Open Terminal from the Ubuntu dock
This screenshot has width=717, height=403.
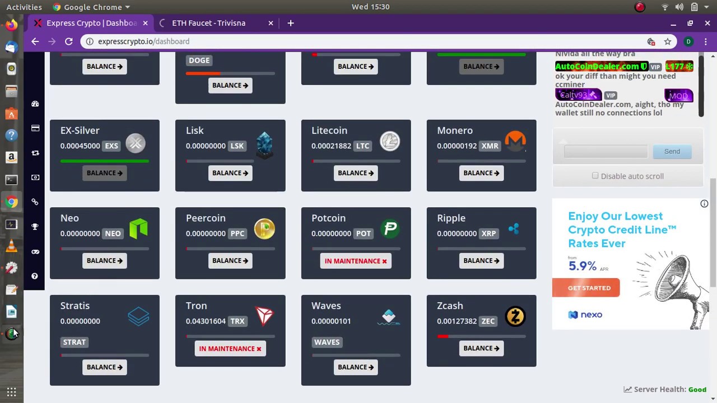point(11,180)
